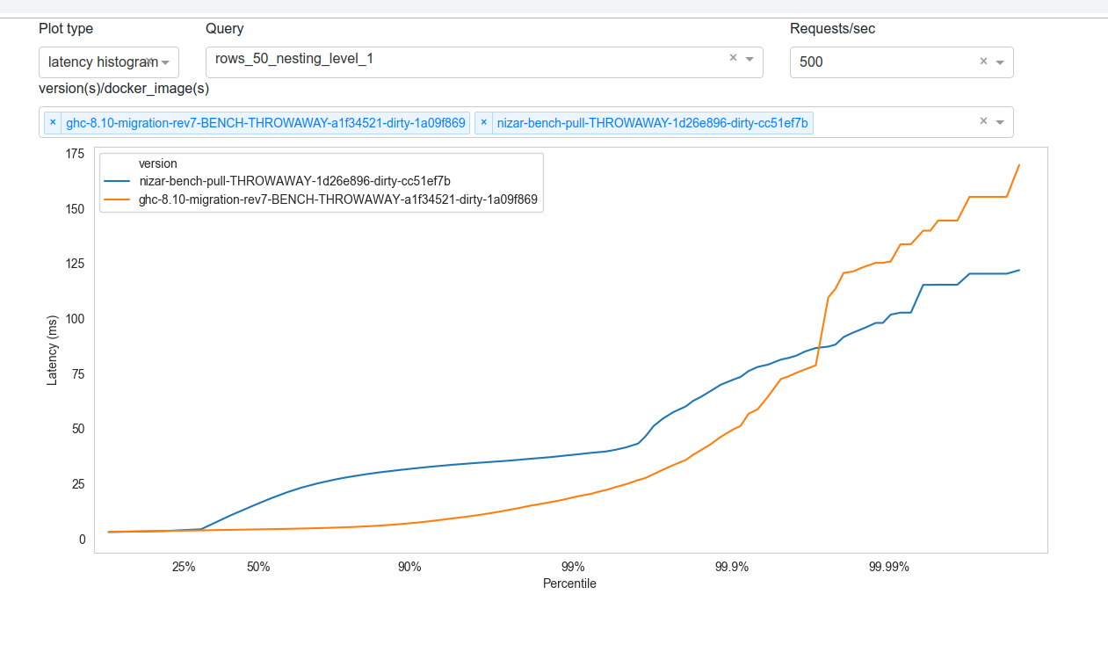Click the 99.9% x-axis tick label
This screenshot has height=645, width=1108.
pos(732,567)
